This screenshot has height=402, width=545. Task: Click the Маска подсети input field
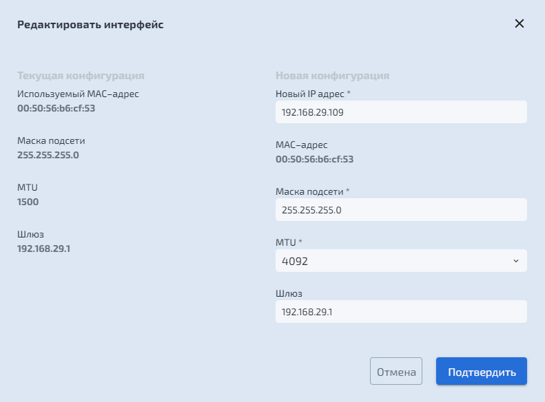[401, 210]
